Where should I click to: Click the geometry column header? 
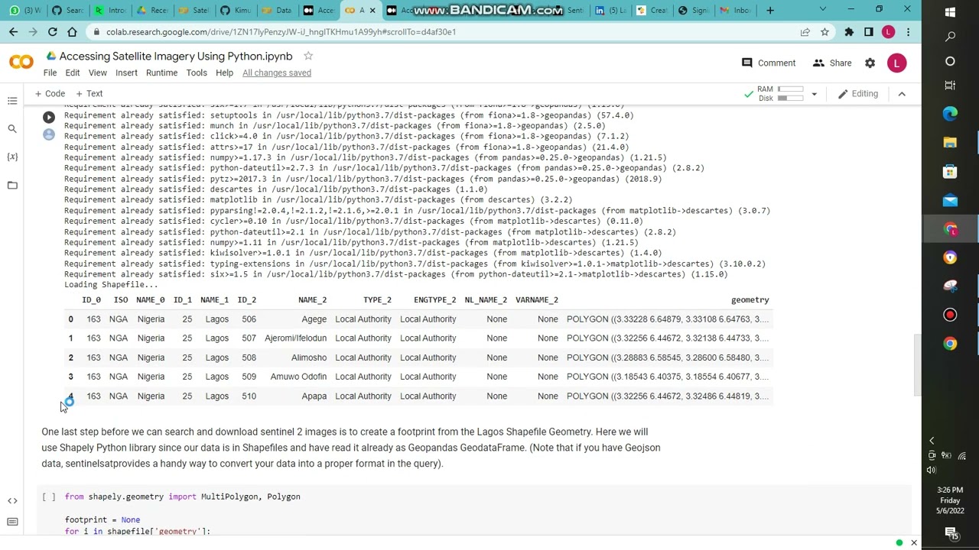tap(750, 300)
